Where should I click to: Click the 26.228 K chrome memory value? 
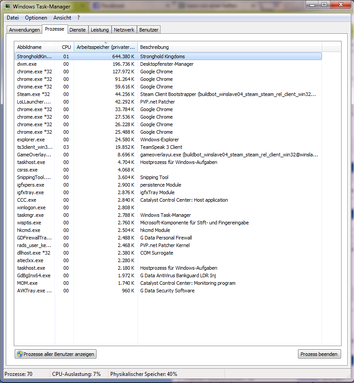tap(125, 124)
